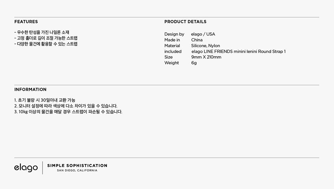Select the China value

[x=197, y=40]
